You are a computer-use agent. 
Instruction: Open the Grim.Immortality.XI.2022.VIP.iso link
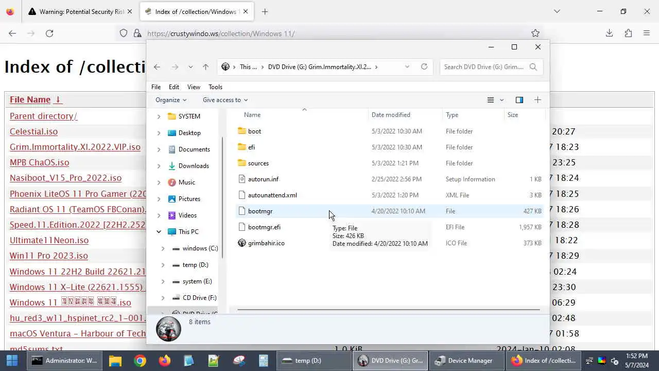click(75, 147)
